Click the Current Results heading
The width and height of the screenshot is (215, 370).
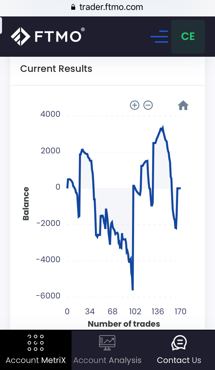click(x=56, y=69)
